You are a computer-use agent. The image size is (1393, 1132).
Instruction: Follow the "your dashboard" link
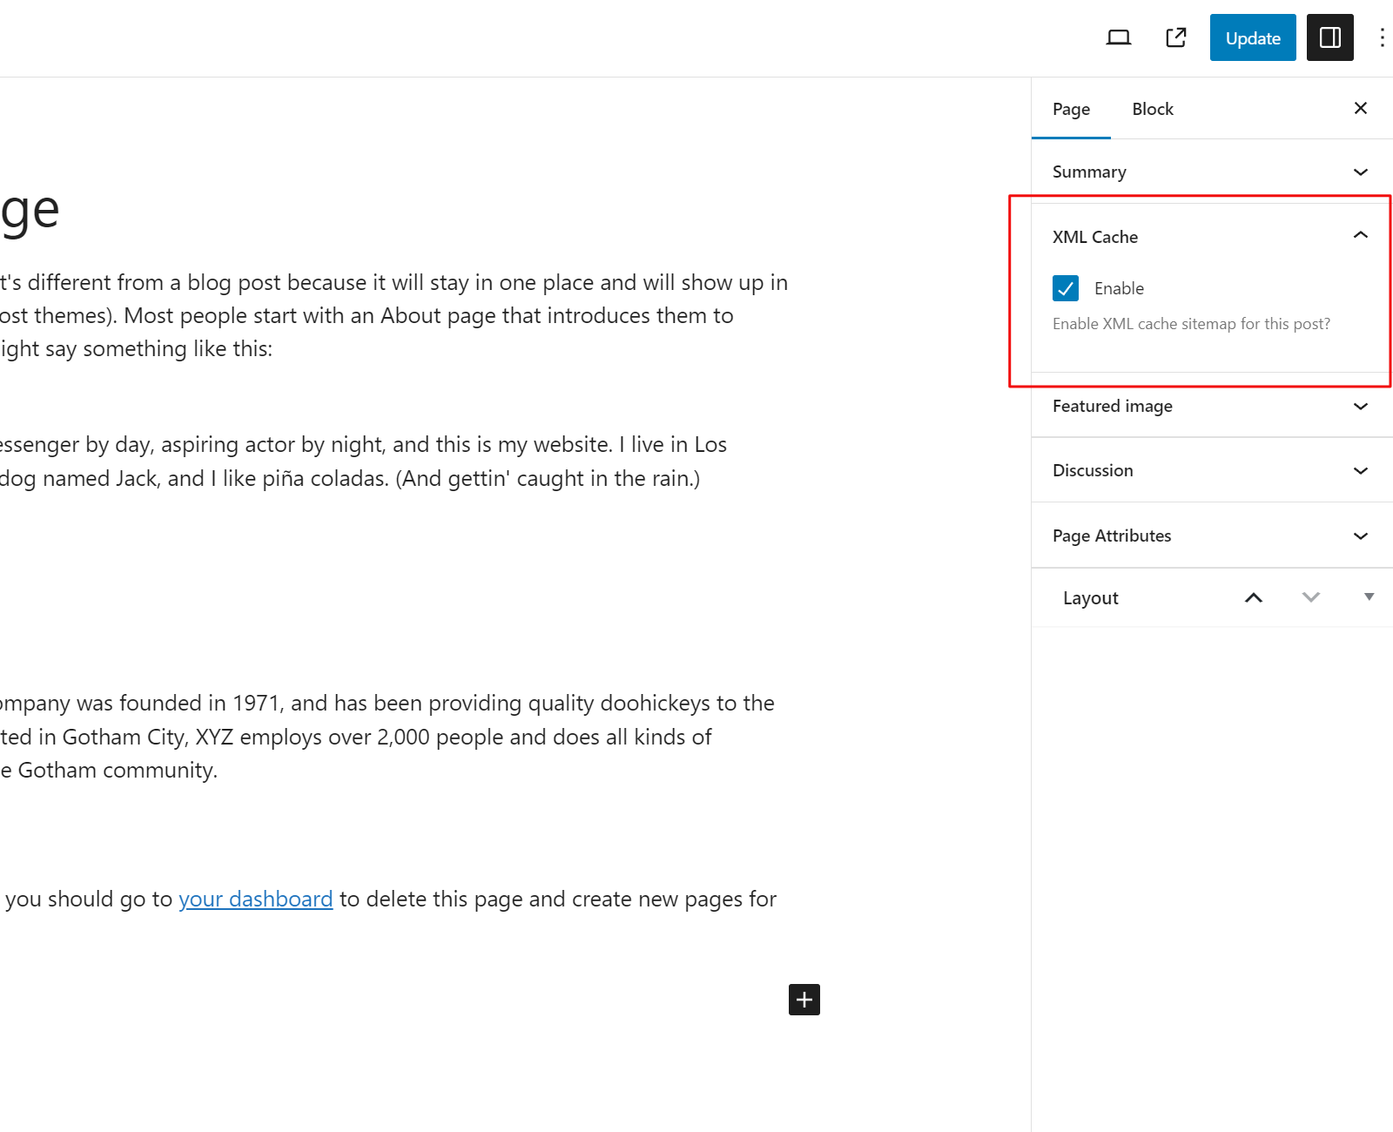[256, 899]
